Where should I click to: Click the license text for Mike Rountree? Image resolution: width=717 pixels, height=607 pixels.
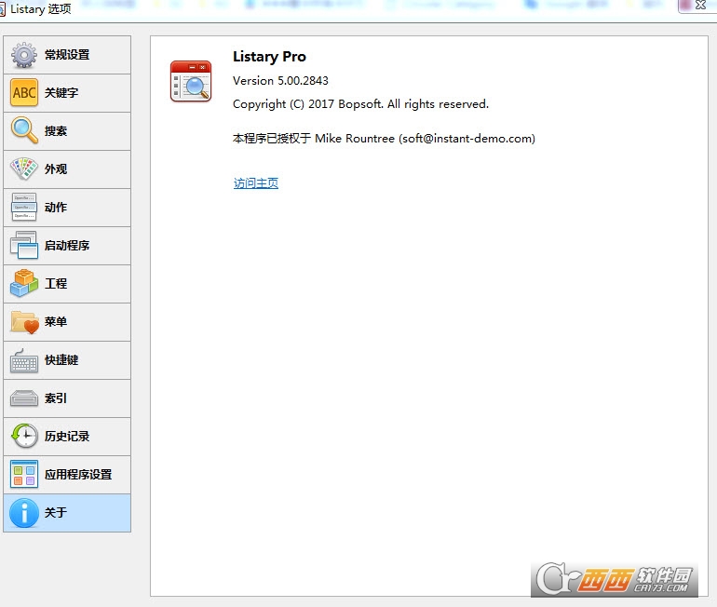384,139
